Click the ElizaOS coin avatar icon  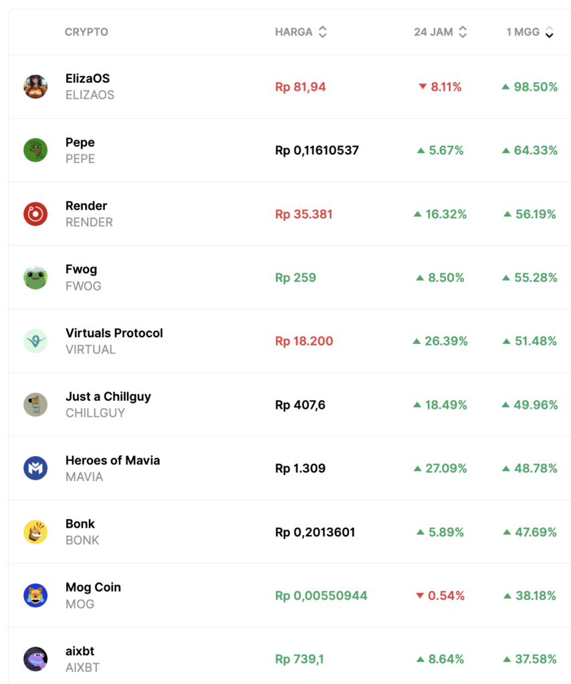coord(35,87)
